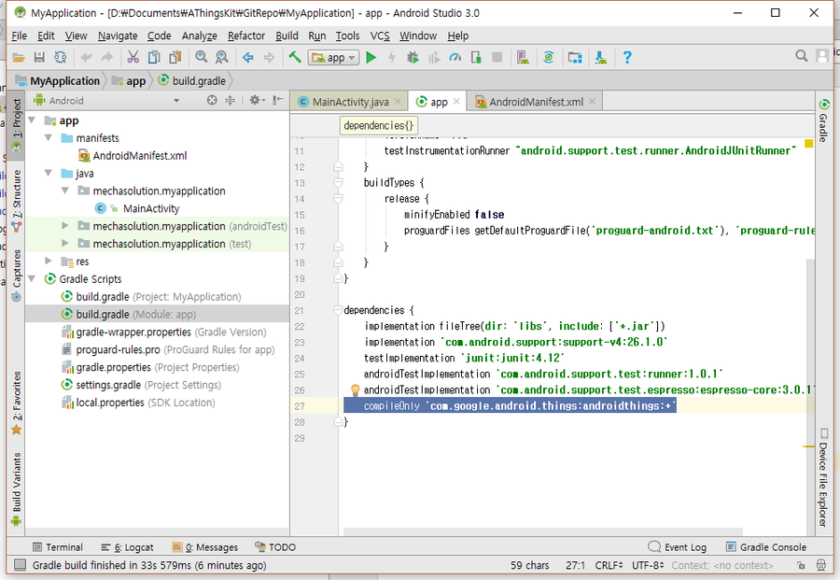The image size is (840, 580).
Task: Click the blue question mark Help icon
Action: [x=627, y=57]
